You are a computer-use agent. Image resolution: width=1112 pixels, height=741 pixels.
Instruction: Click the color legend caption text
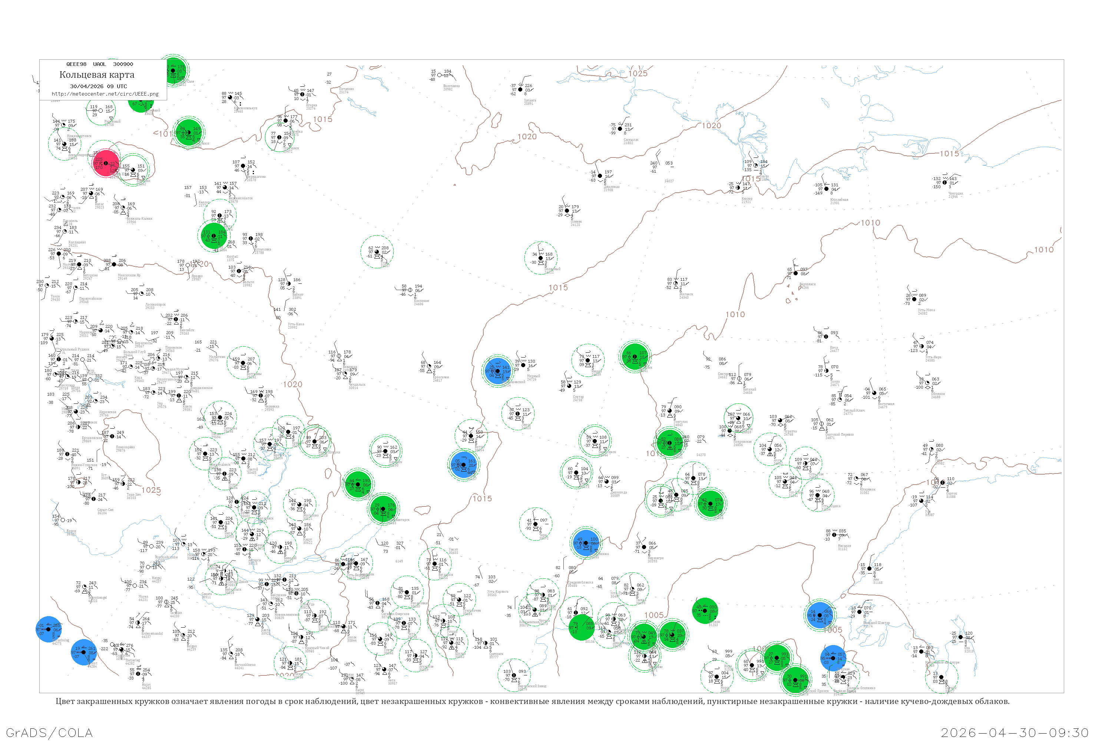tap(532, 701)
